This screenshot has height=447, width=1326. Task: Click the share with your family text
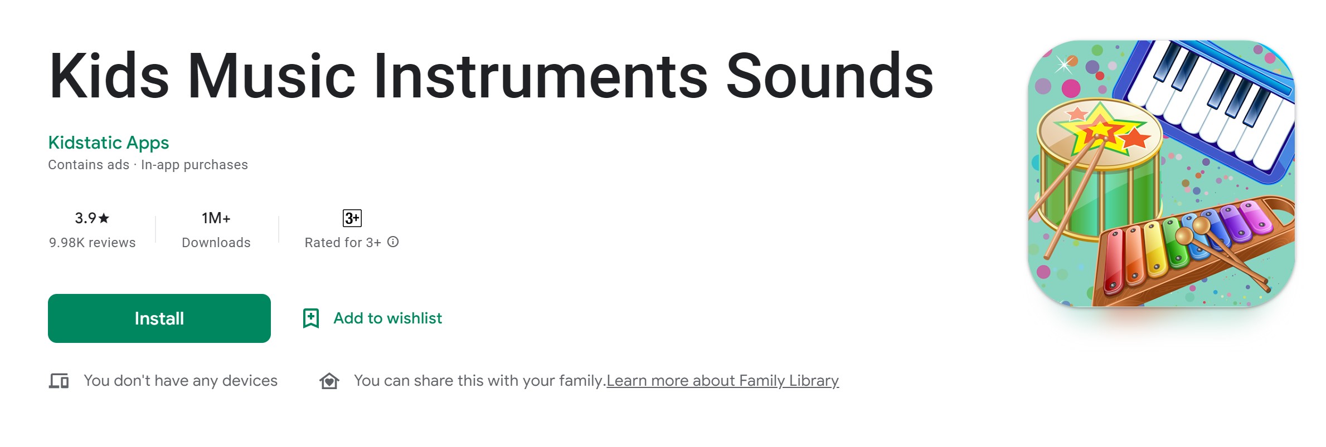480,381
